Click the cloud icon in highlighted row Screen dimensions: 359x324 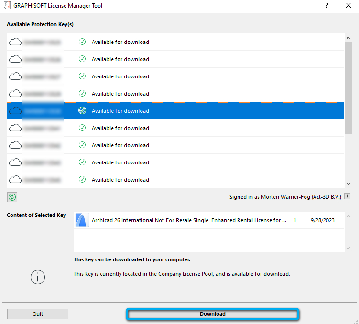[x=15, y=111]
